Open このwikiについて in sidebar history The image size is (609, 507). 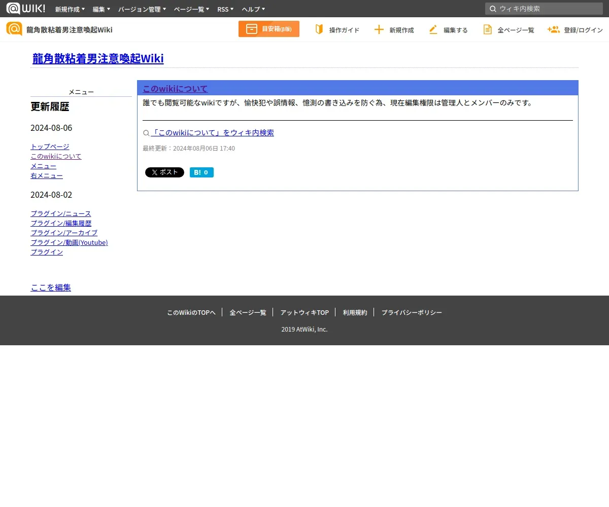[56, 156]
